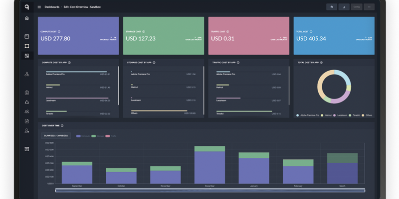
Task: Open the ID badge icon in sidebar
Action: click(27, 93)
